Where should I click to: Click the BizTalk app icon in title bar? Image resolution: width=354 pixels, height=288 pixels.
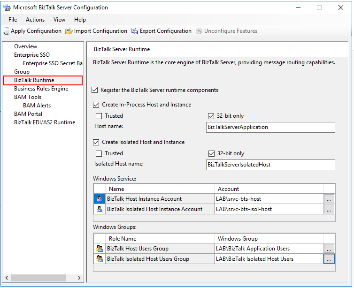point(7,8)
